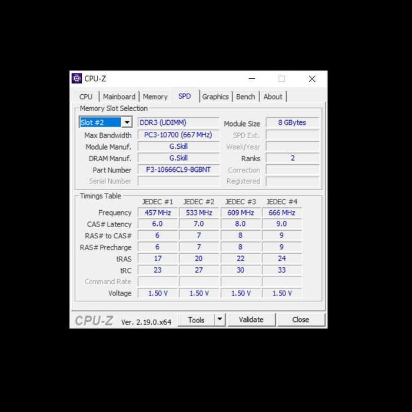Screen dimensions: 412x412
Task: Open the CPU tab
Action: 86,97
